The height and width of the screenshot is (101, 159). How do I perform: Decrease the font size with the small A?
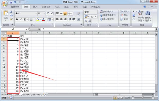click(51, 13)
